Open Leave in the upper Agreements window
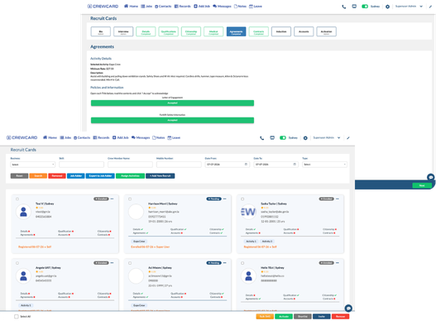This screenshot has height=321, width=436. pyautogui.click(x=256, y=6)
